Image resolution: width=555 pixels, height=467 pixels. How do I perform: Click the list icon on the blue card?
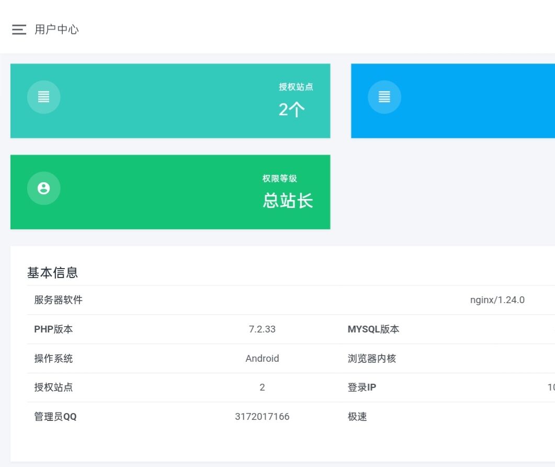pyautogui.click(x=384, y=96)
